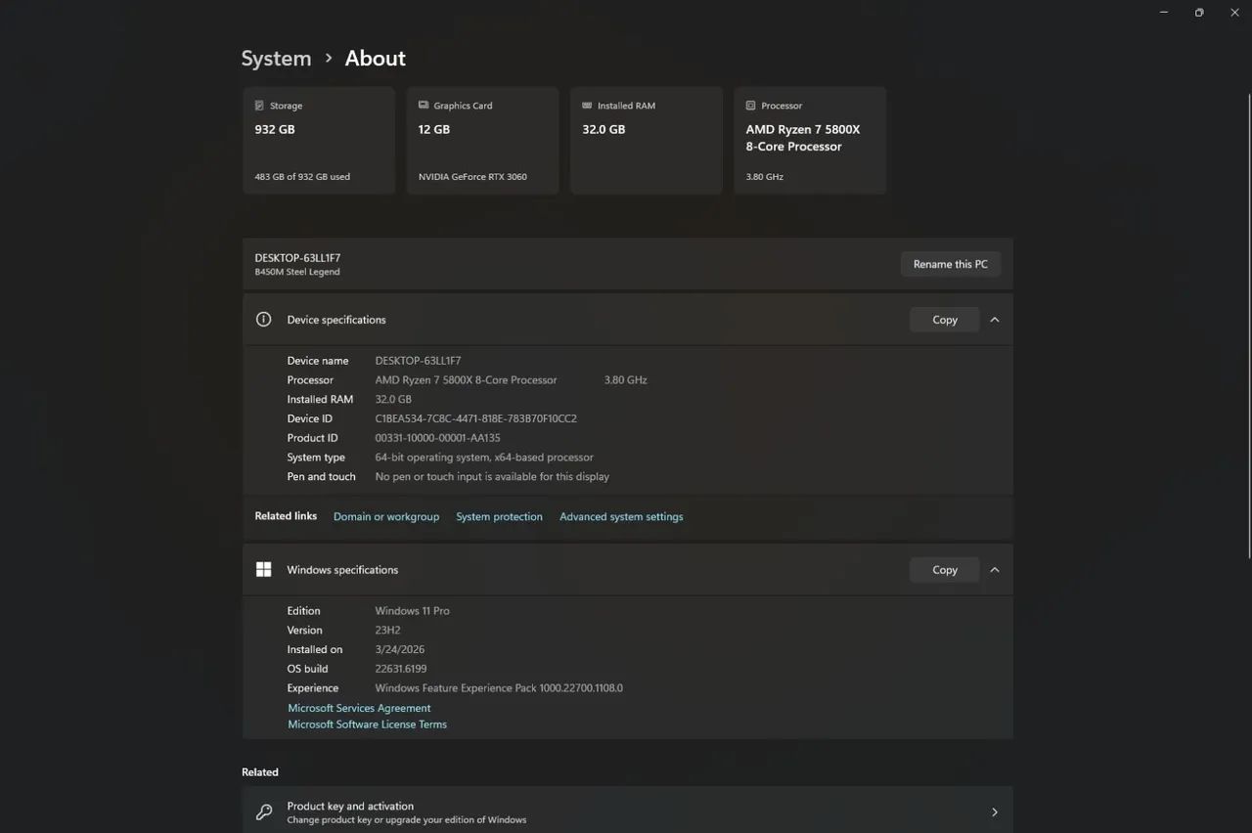Click the Device specifications info icon
This screenshot has height=833, width=1252.
[263, 320]
